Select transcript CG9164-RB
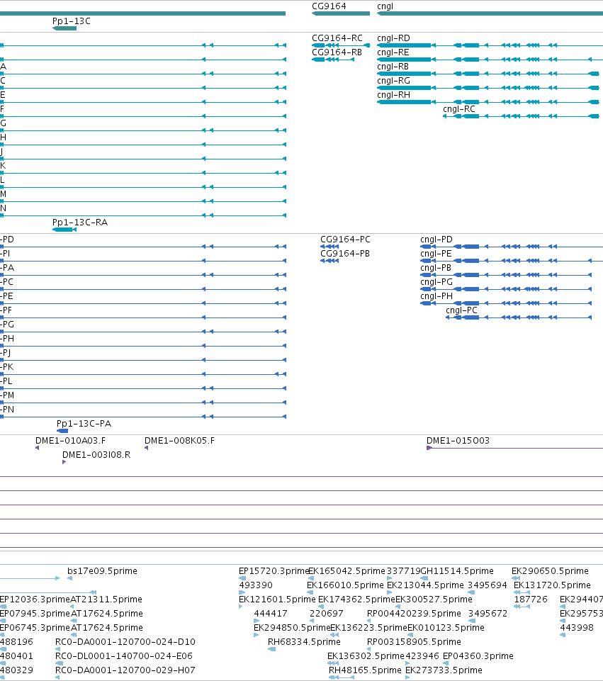The image size is (603, 681). (x=337, y=52)
